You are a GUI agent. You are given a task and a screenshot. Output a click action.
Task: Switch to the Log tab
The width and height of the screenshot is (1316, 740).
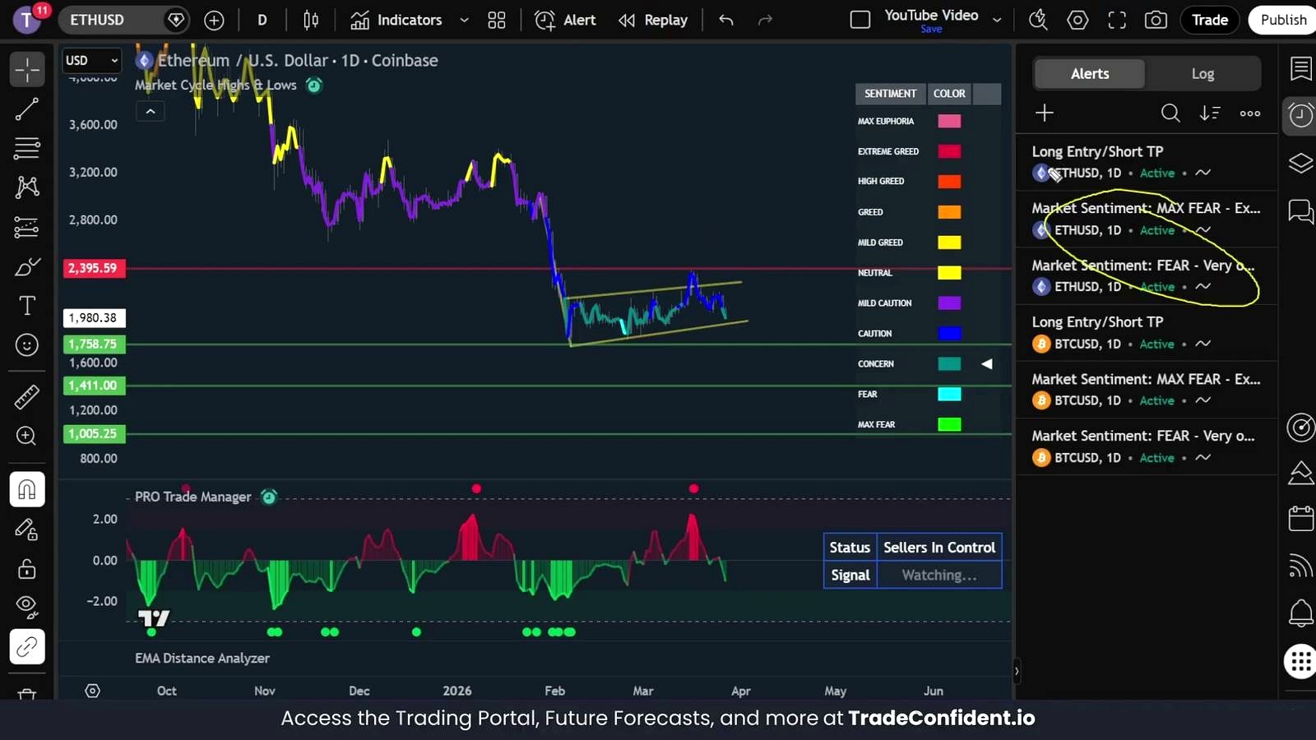click(x=1202, y=74)
